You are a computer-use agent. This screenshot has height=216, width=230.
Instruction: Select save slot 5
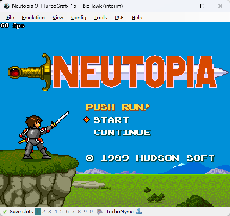[x=61, y=212]
